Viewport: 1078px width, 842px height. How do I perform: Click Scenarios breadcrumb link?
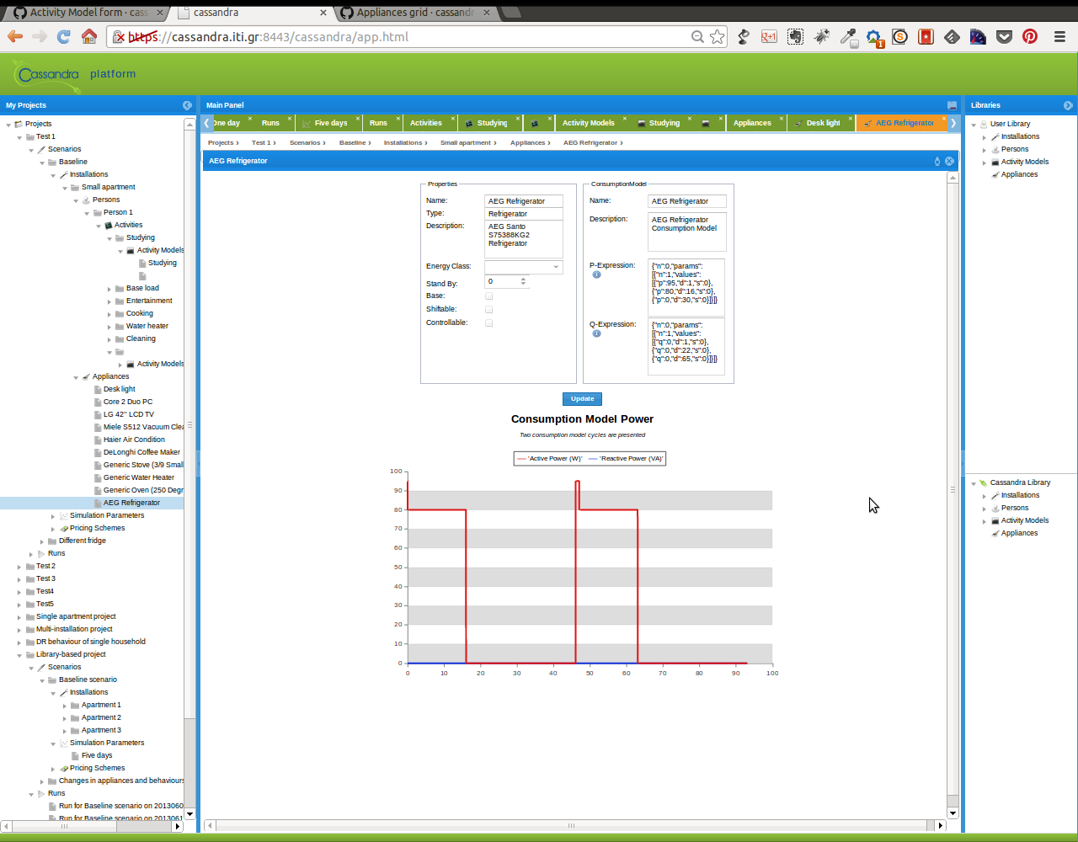click(305, 143)
